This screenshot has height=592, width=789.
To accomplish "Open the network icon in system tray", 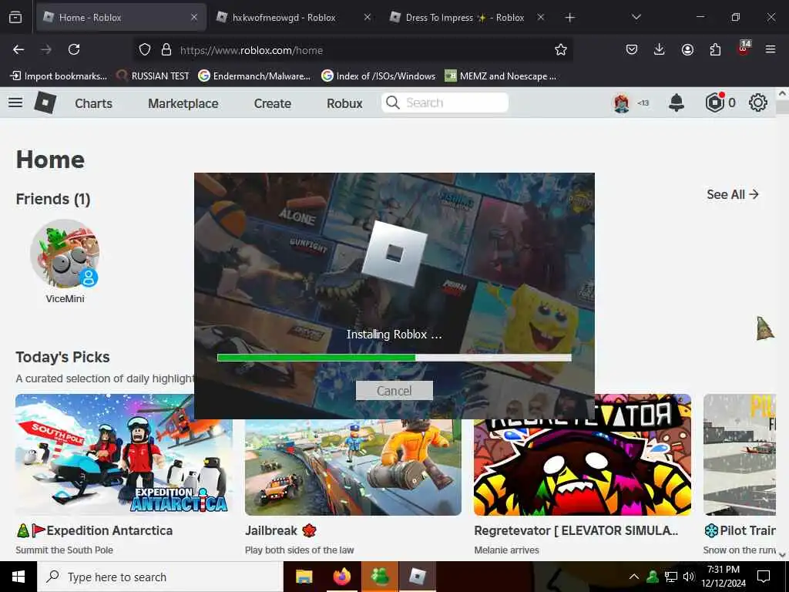I will pyautogui.click(x=671, y=577).
